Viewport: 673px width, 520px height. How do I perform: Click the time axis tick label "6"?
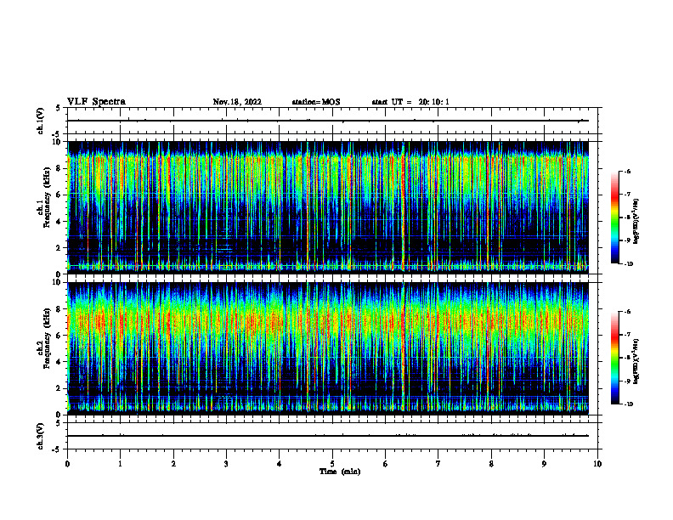pos(386,464)
